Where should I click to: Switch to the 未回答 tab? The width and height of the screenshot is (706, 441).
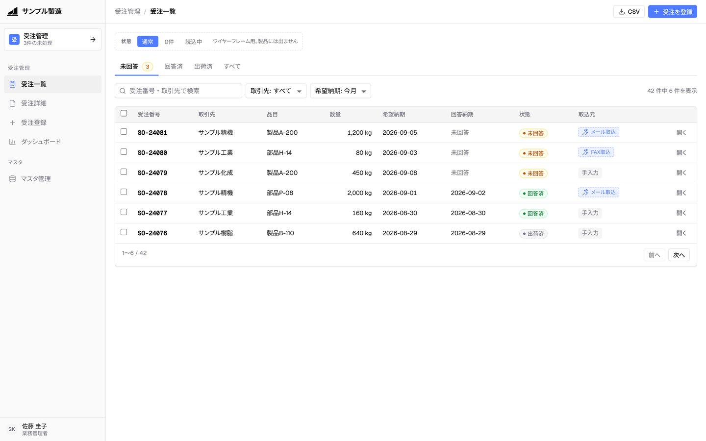[x=136, y=67]
